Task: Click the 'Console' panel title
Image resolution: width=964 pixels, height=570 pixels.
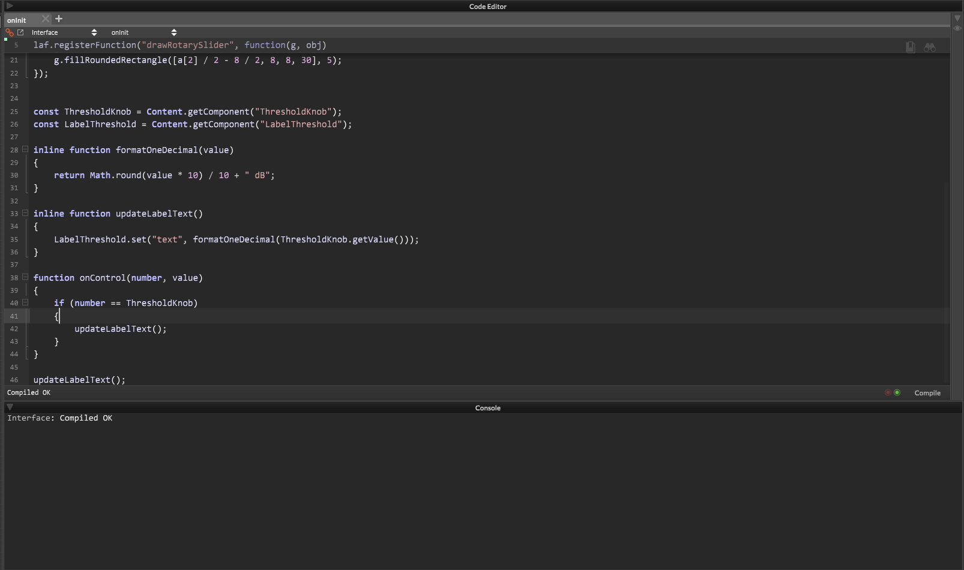Action: click(487, 408)
